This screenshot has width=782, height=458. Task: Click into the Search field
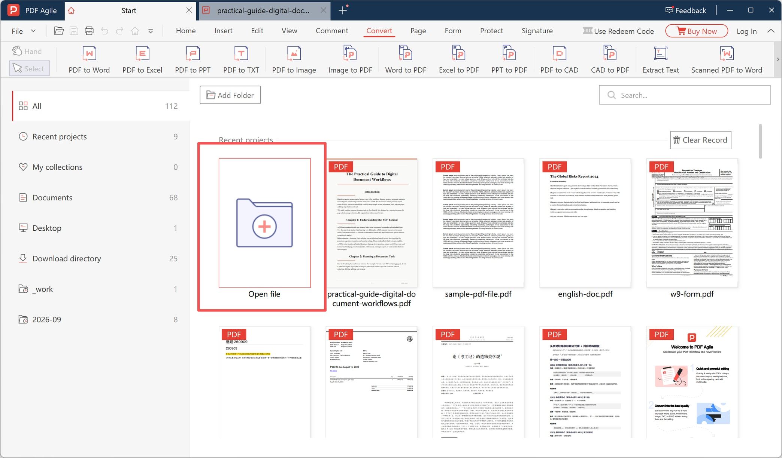coord(685,95)
